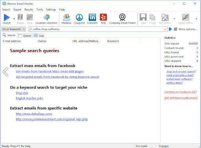This screenshot has width=201, height=148.
Task: Select the Yelp toolbar icon
Action: pyautogui.click(x=103, y=19)
